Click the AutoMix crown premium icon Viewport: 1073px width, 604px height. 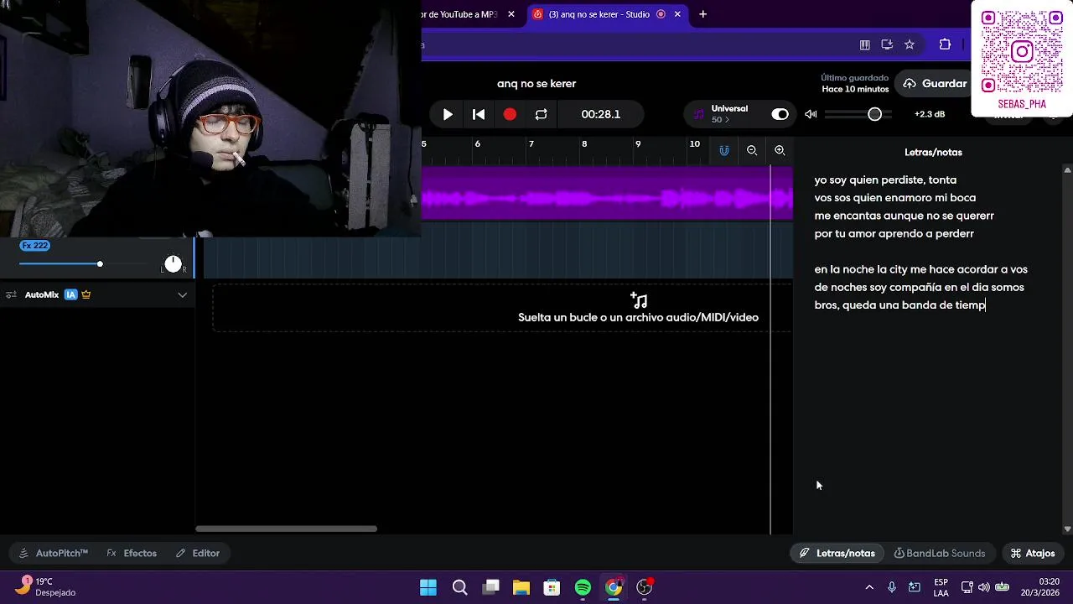[86, 294]
